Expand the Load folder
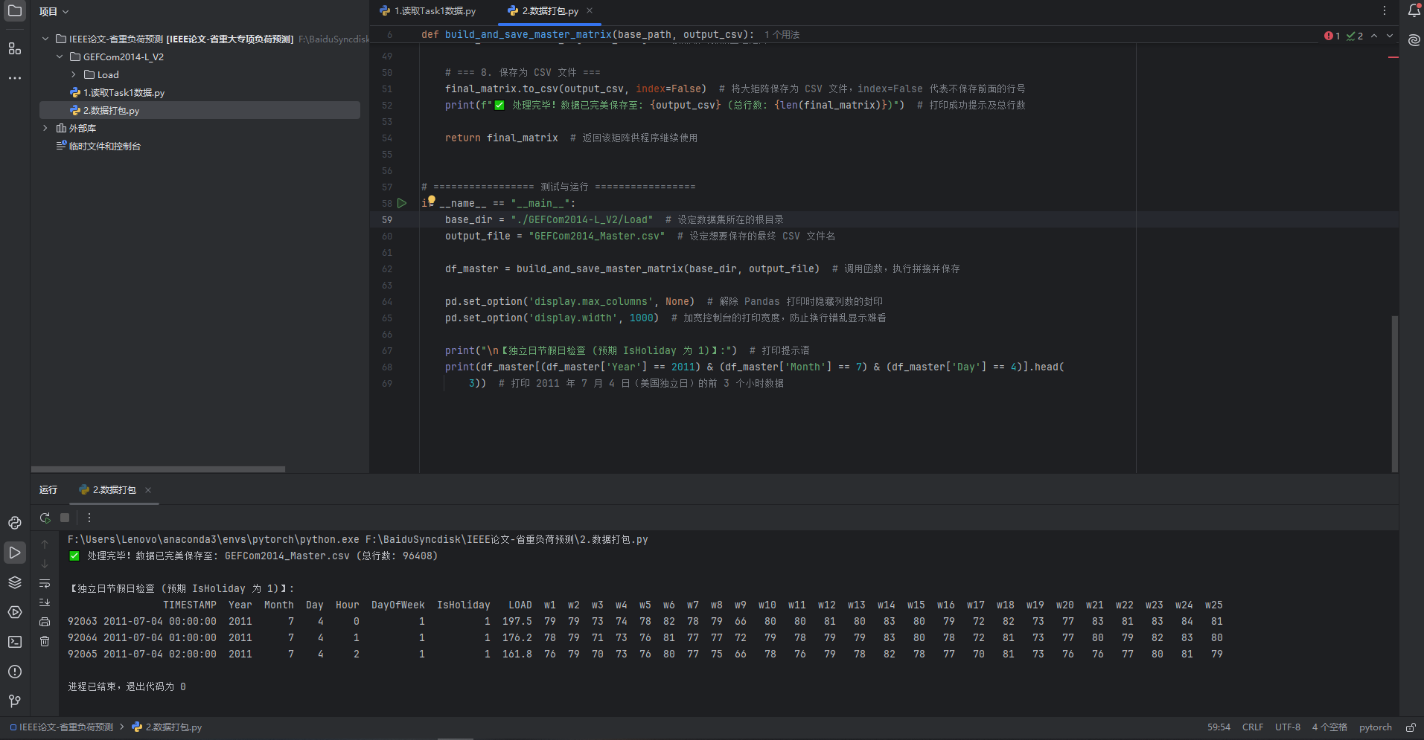This screenshot has width=1424, height=740. 73,74
